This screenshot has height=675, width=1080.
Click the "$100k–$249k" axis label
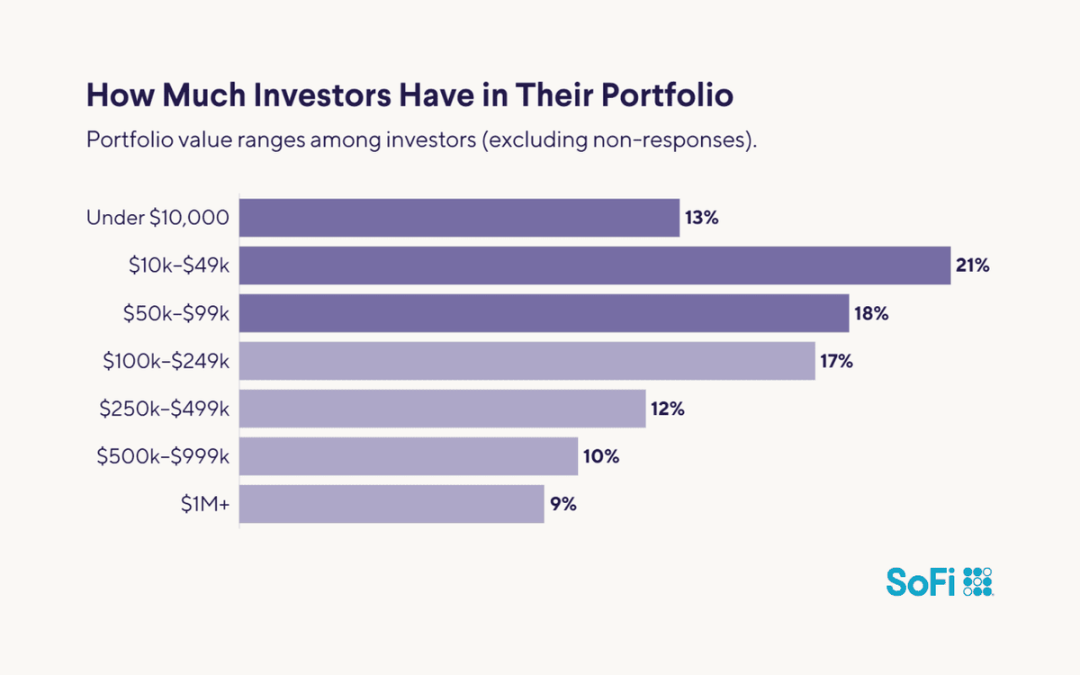pos(166,361)
